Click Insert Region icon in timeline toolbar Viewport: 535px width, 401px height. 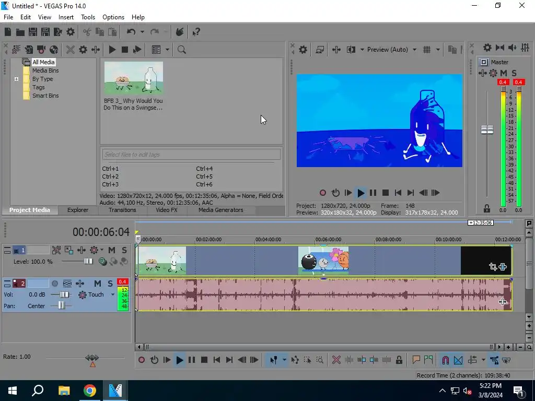pos(428,360)
